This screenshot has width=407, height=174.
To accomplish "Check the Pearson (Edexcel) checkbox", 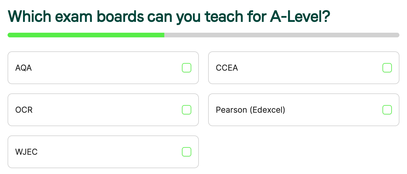I will click(387, 110).
